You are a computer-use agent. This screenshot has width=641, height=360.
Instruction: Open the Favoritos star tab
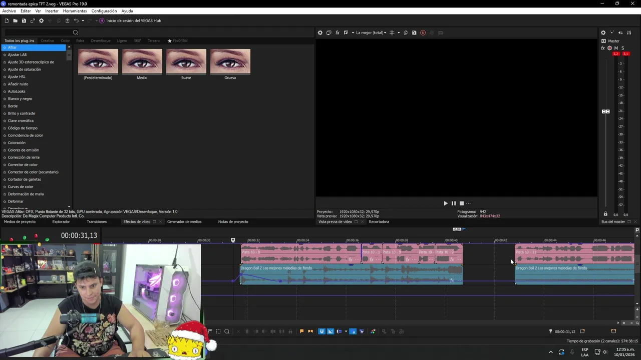pos(178,40)
